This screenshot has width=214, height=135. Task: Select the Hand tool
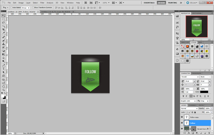(3, 87)
